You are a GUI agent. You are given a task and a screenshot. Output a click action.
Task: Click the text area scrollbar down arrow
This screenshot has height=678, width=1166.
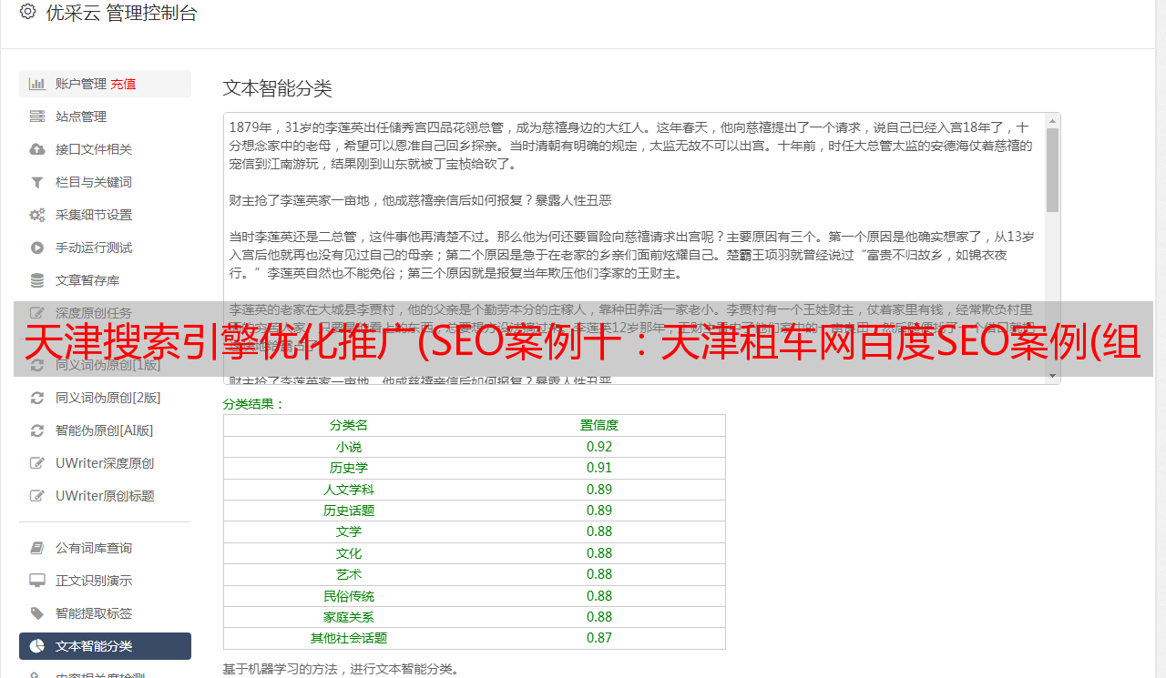pos(1052,376)
